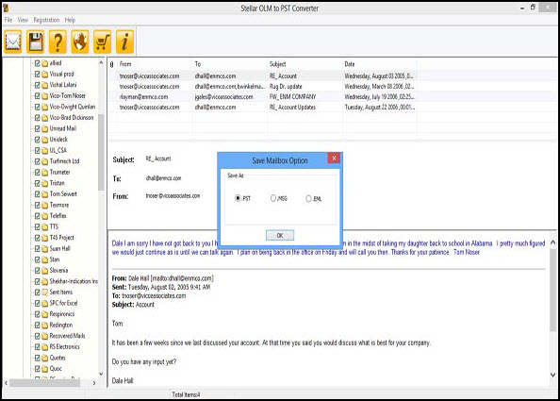Uncheck the Vico-Tom Noser checkbox

[37, 96]
